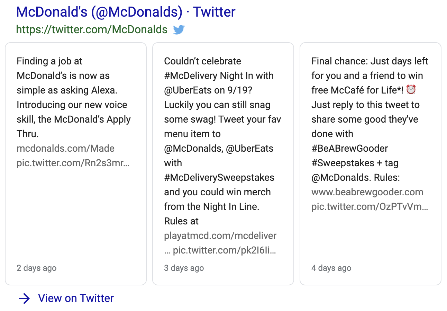Click the "2 days ago" timestamp
The image size is (447, 311).
click(x=36, y=268)
